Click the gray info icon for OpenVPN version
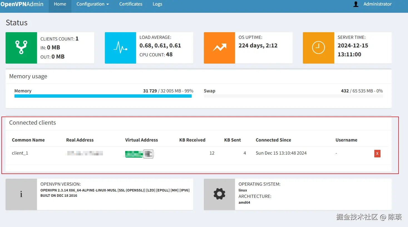 [21, 194]
